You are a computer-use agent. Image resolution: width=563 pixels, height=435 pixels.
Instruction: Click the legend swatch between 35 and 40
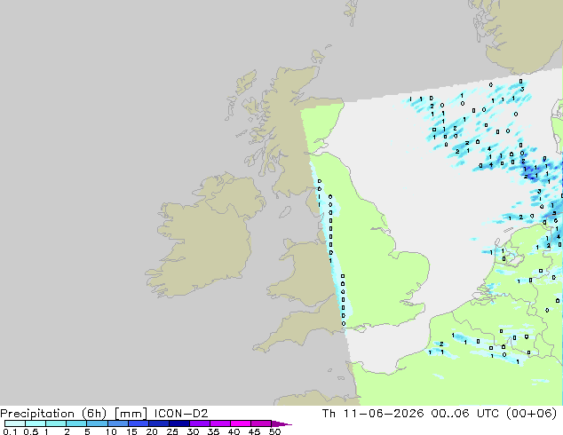[220, 423]
